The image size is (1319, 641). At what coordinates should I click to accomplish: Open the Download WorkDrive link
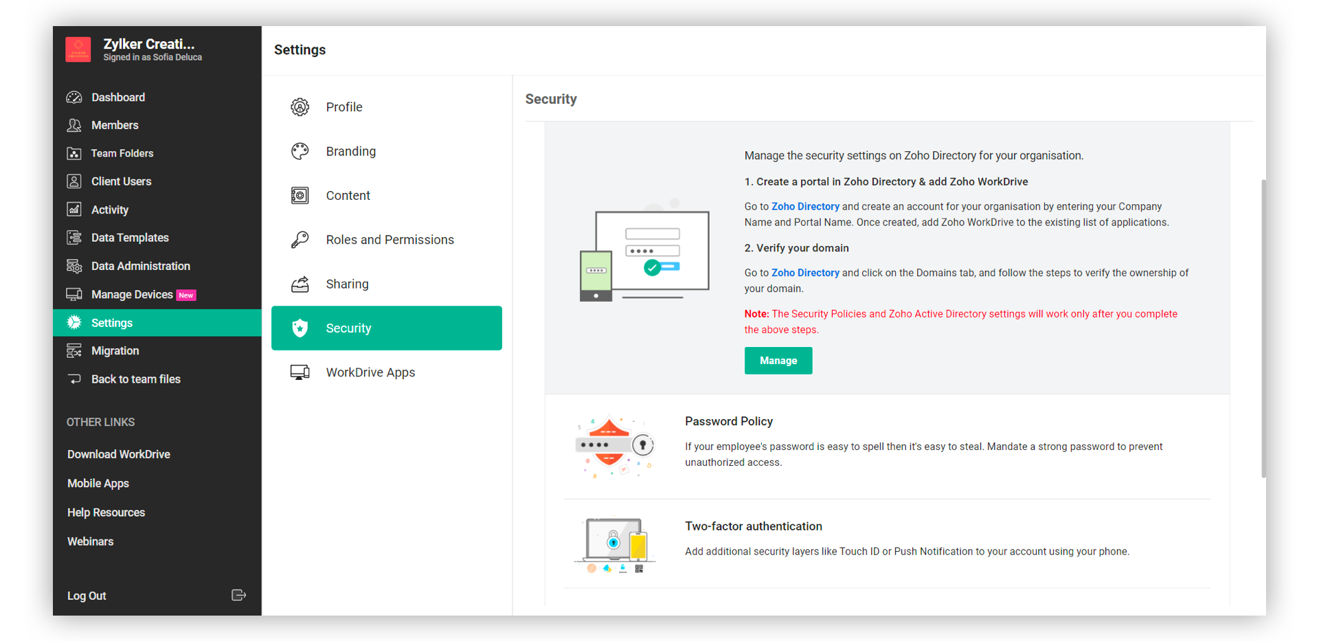click(x=119, y=455)
